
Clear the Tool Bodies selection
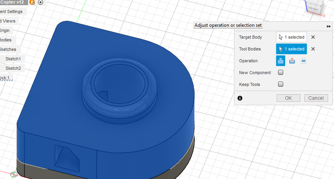pos(313,49)
